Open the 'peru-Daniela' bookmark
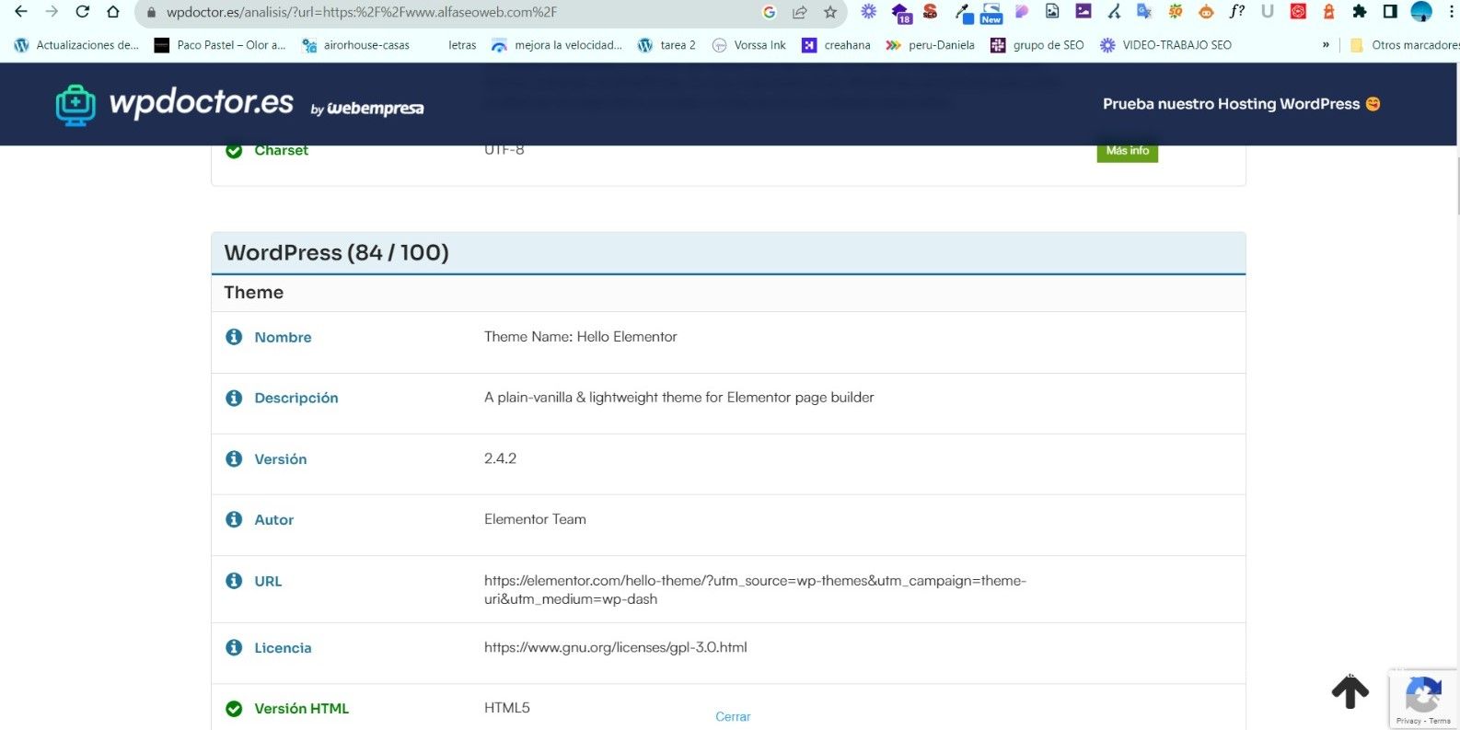Viewport: 1460px width, 730px height. point(930,45)
